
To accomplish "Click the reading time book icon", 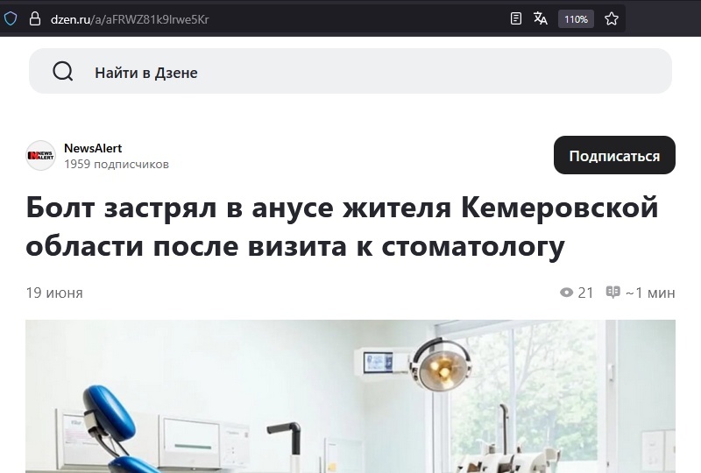I will [x=612, y=292].
